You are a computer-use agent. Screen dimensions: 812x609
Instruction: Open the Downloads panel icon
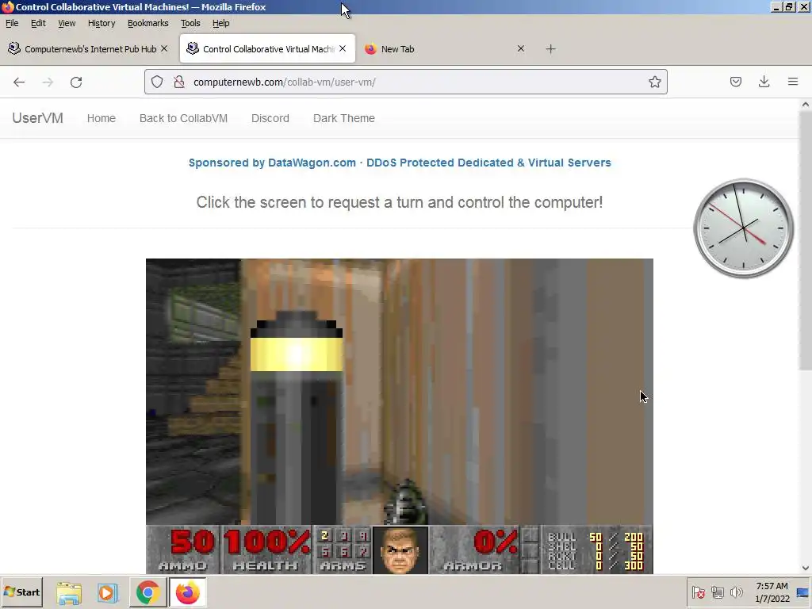tap(764, 82)
